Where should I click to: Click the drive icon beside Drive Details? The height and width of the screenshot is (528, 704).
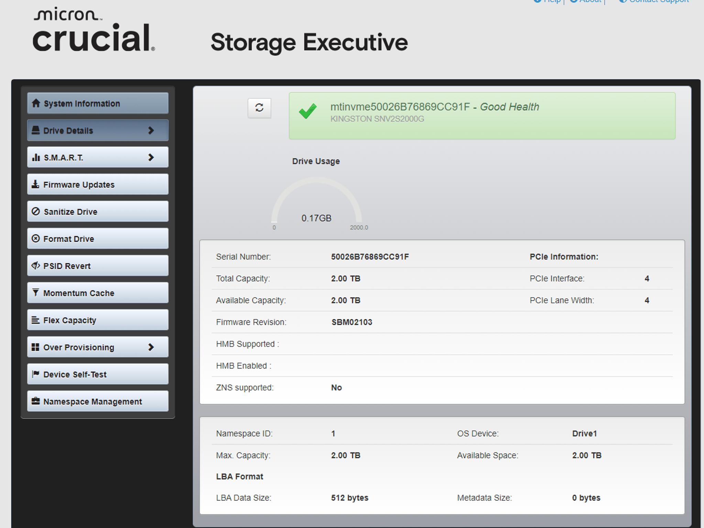click(36, 130)
